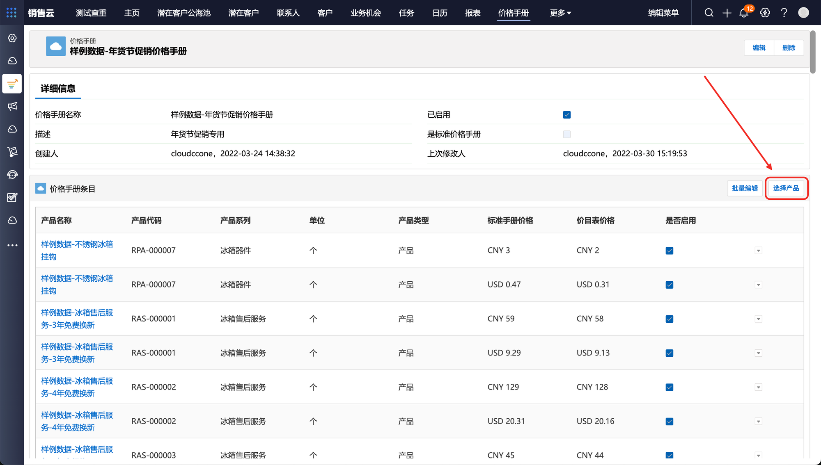The width and height of the screenshot is (821, 465).
Task: Toggle the 已启用 checkbox
Action: point(567,115)
